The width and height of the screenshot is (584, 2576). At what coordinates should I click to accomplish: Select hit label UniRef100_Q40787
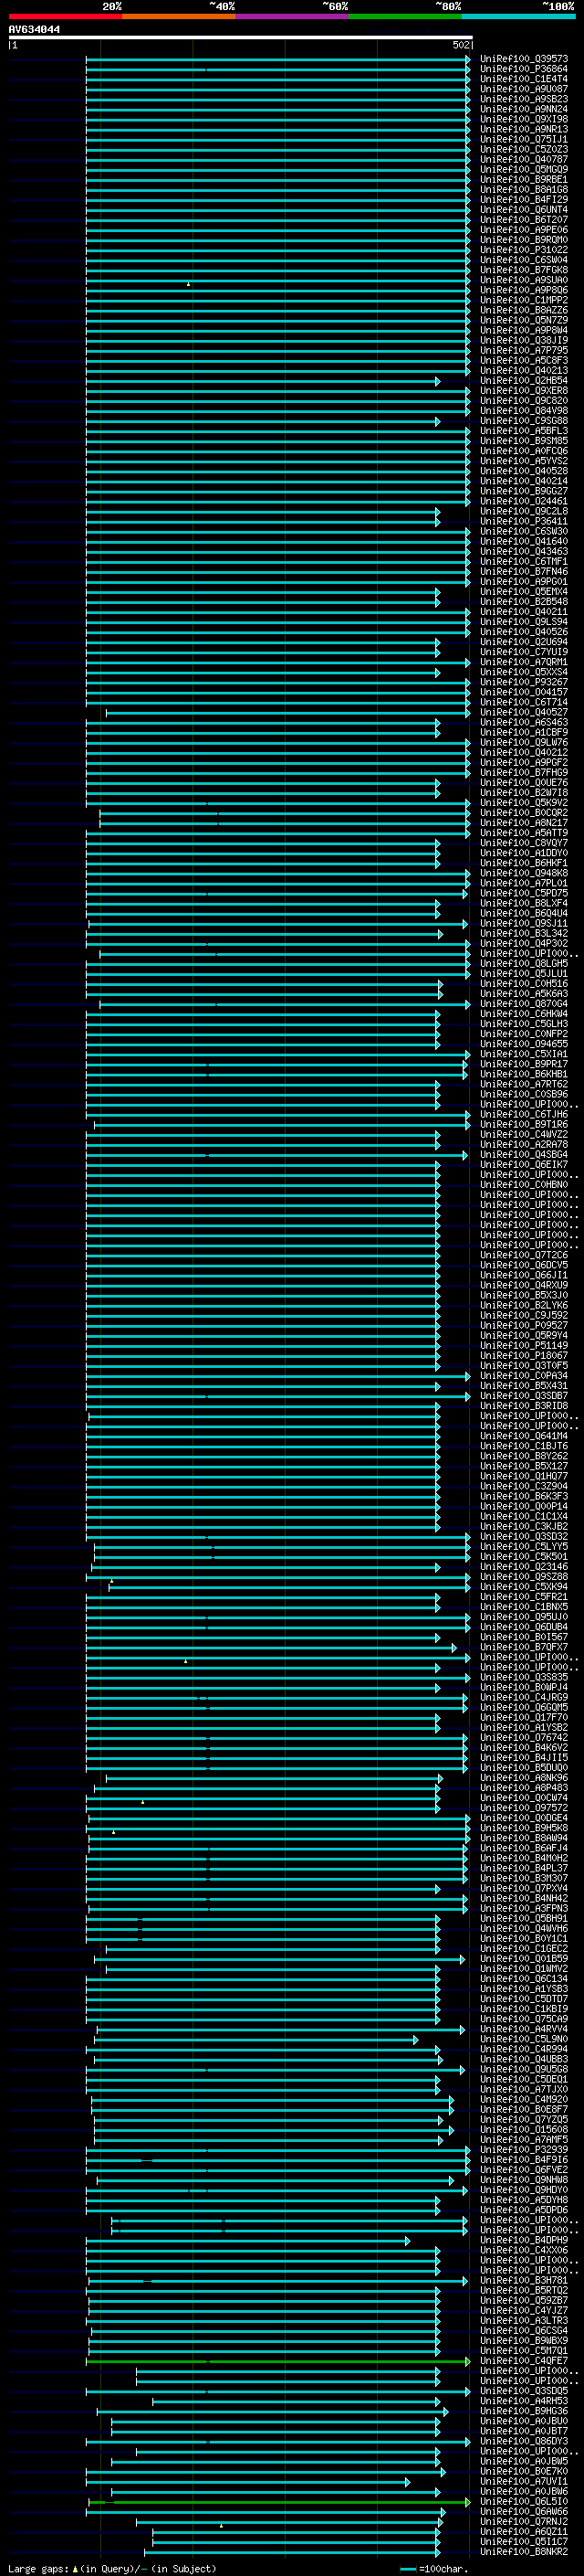(524, 159)
